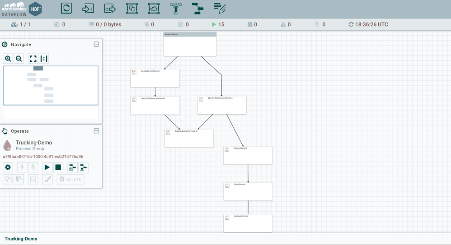Click the Navigate compass icon
451x245 pixels.
tap(5, 44)
